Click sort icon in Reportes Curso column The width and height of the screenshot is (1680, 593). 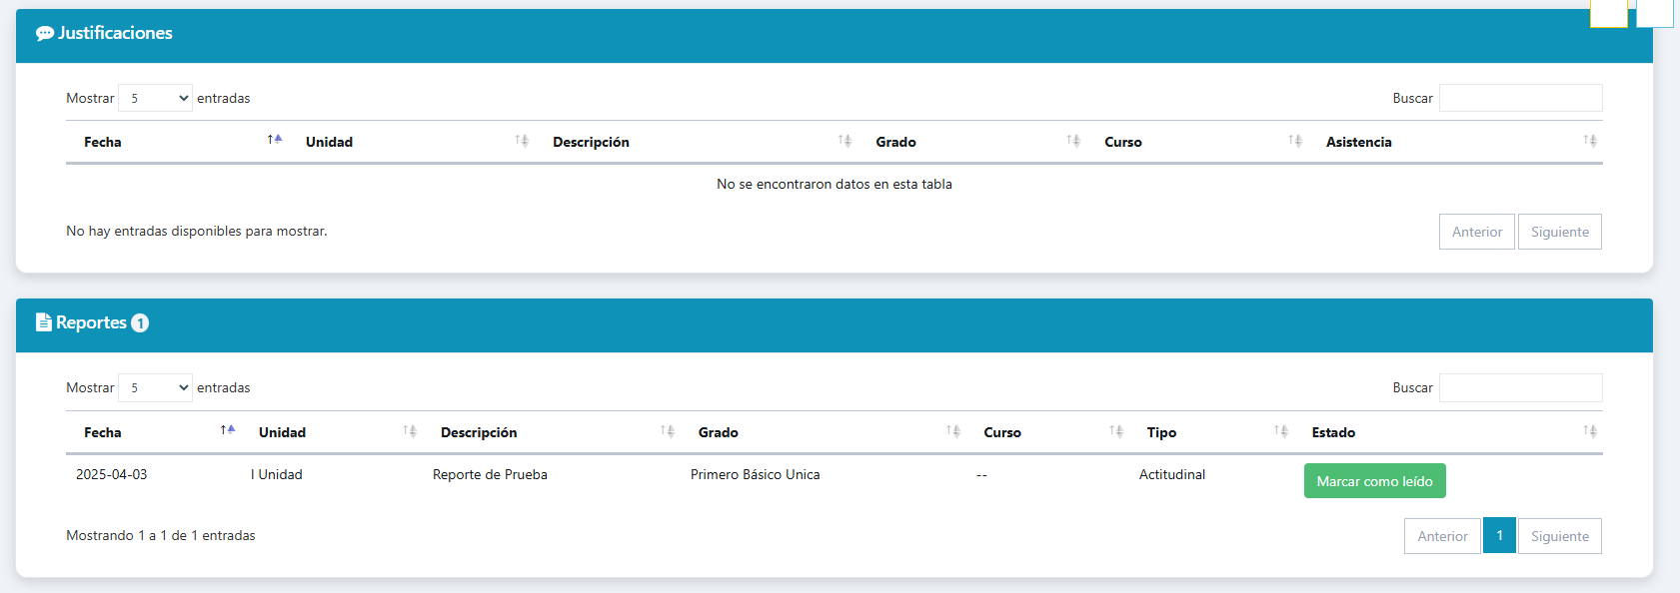1116,431
